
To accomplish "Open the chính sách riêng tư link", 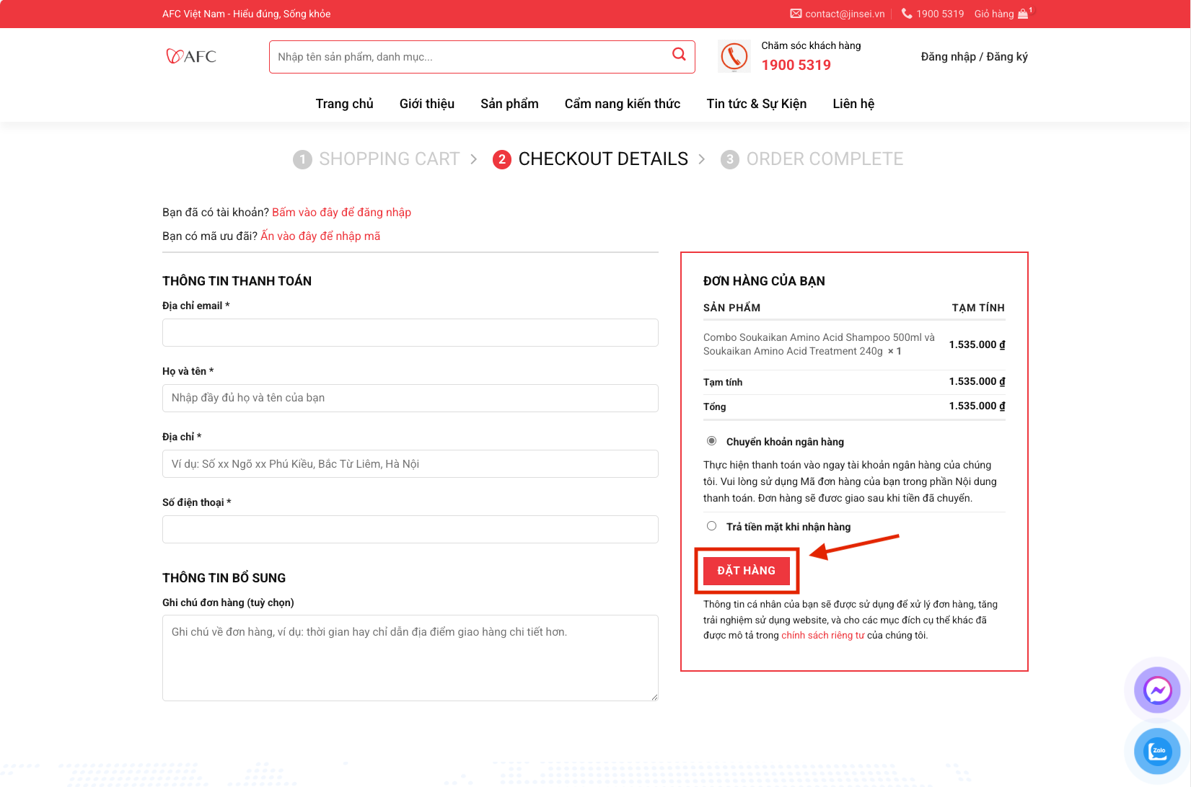I will click(x=822, y=636).
